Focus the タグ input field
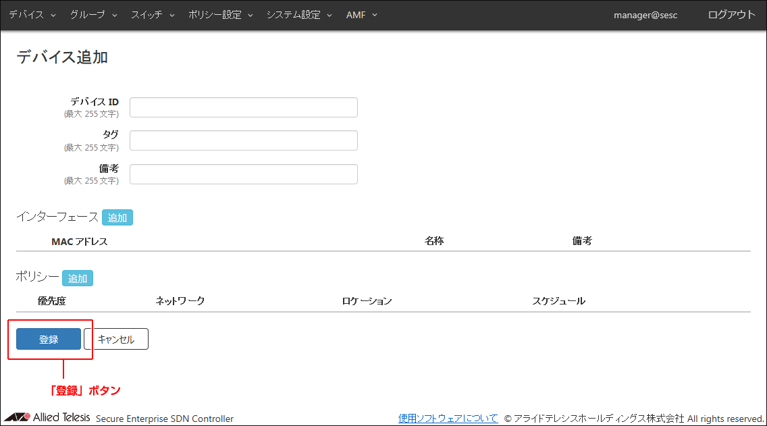The image size is (767, 426). click(x=244, y=140)
